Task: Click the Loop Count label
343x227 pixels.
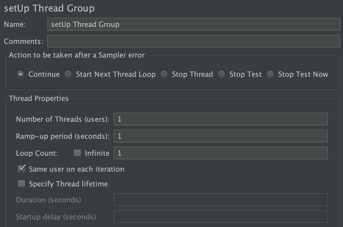Action: [x=36, y=153]
